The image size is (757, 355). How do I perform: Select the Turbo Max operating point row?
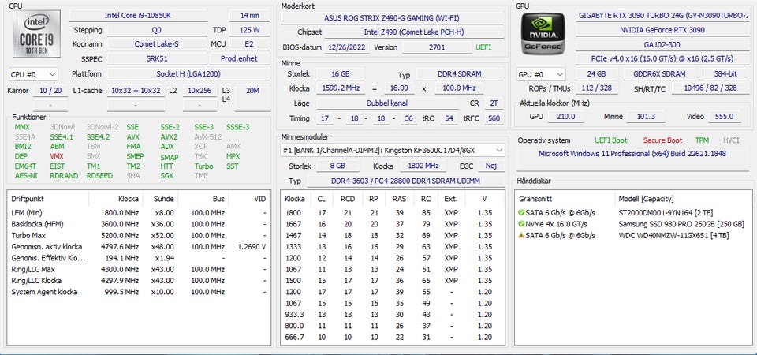pos(32,235)
